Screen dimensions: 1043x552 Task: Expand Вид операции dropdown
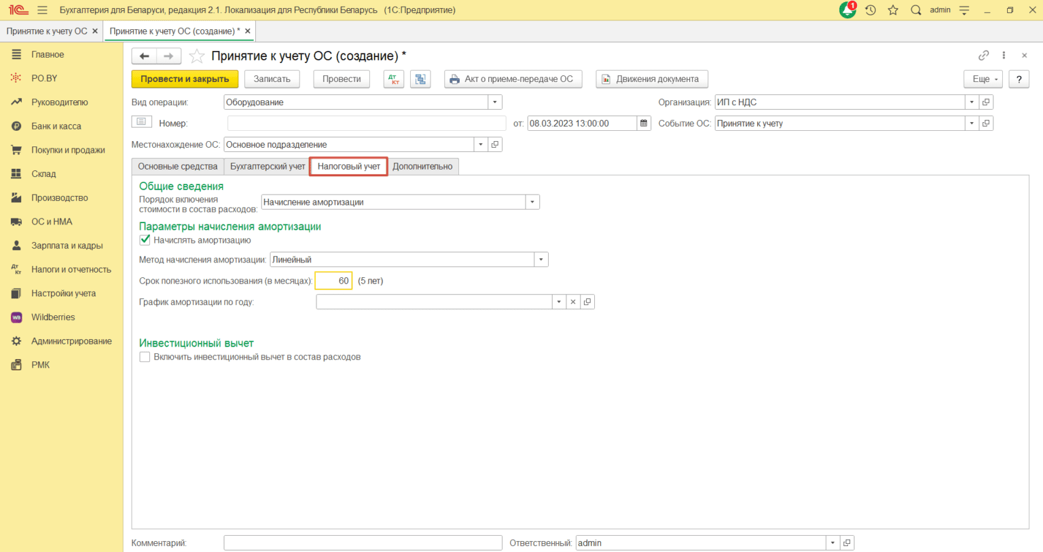pyautogui.click(x=495, y=102)
